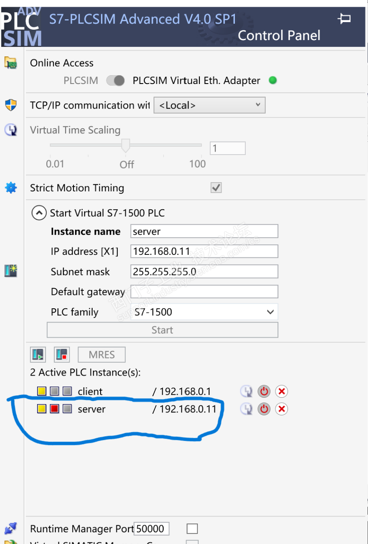368x544 pixels.
Task: Toggle the PLCSIM online access switch
Action: 116,81
